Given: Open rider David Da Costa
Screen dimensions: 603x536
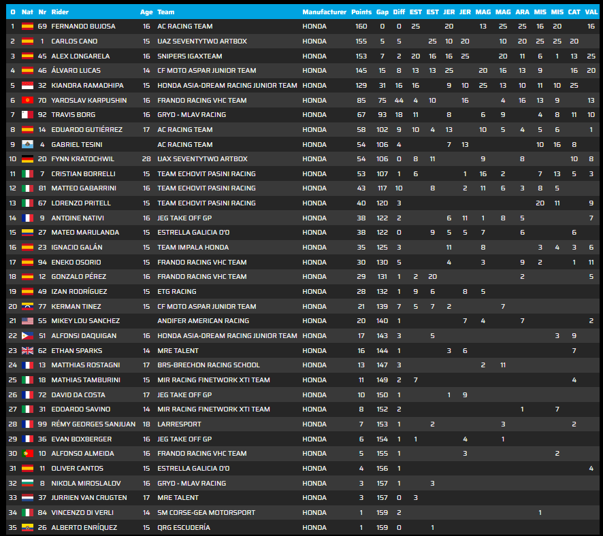Looking at the screenshot, I should pos(78,395).
